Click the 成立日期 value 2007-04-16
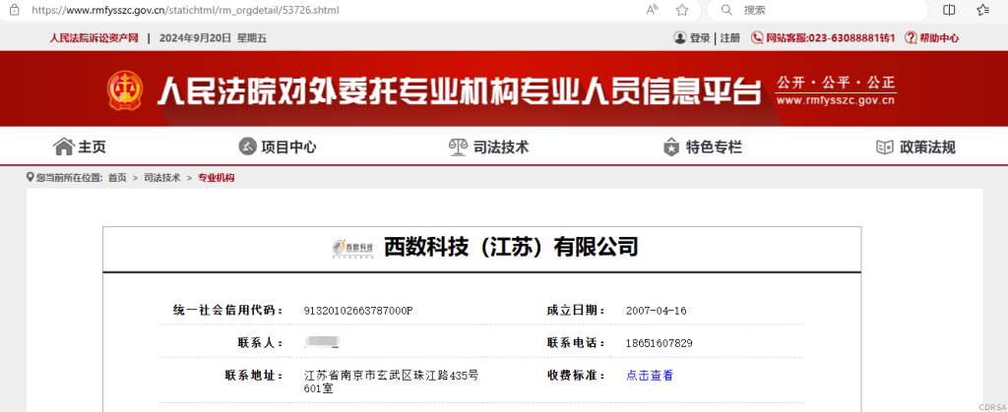 (657, 311)
